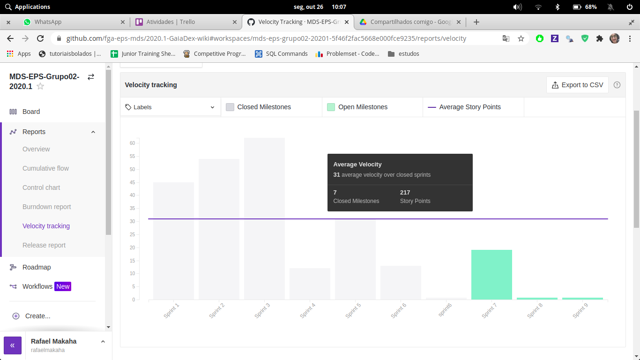Open the Wi-Fi network indicator
Screen dimensions: 640x360
coord(538,7)
